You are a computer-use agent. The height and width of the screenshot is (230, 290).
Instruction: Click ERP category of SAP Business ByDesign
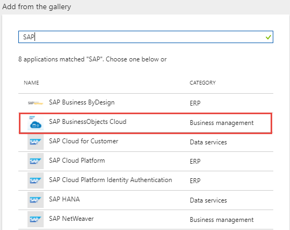(195, 103)
